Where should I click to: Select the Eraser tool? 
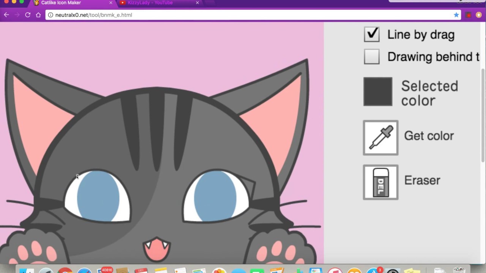[x=380, y=182]
